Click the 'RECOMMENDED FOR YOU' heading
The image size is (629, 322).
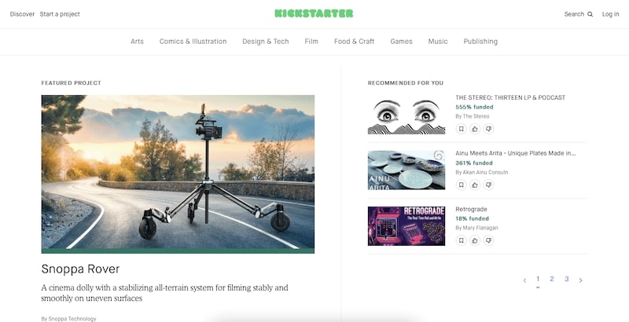tap(406, 83)
